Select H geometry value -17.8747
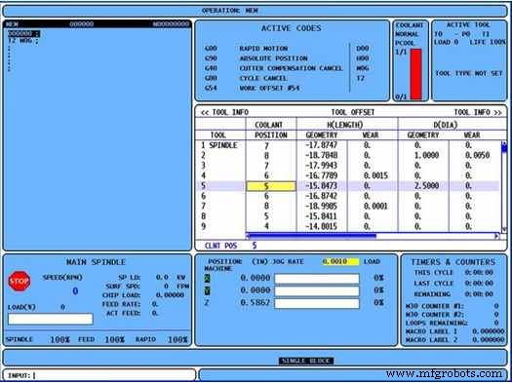 coord(321,145)
